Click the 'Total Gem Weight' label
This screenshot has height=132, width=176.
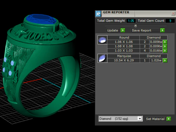(x=111, y=21)
